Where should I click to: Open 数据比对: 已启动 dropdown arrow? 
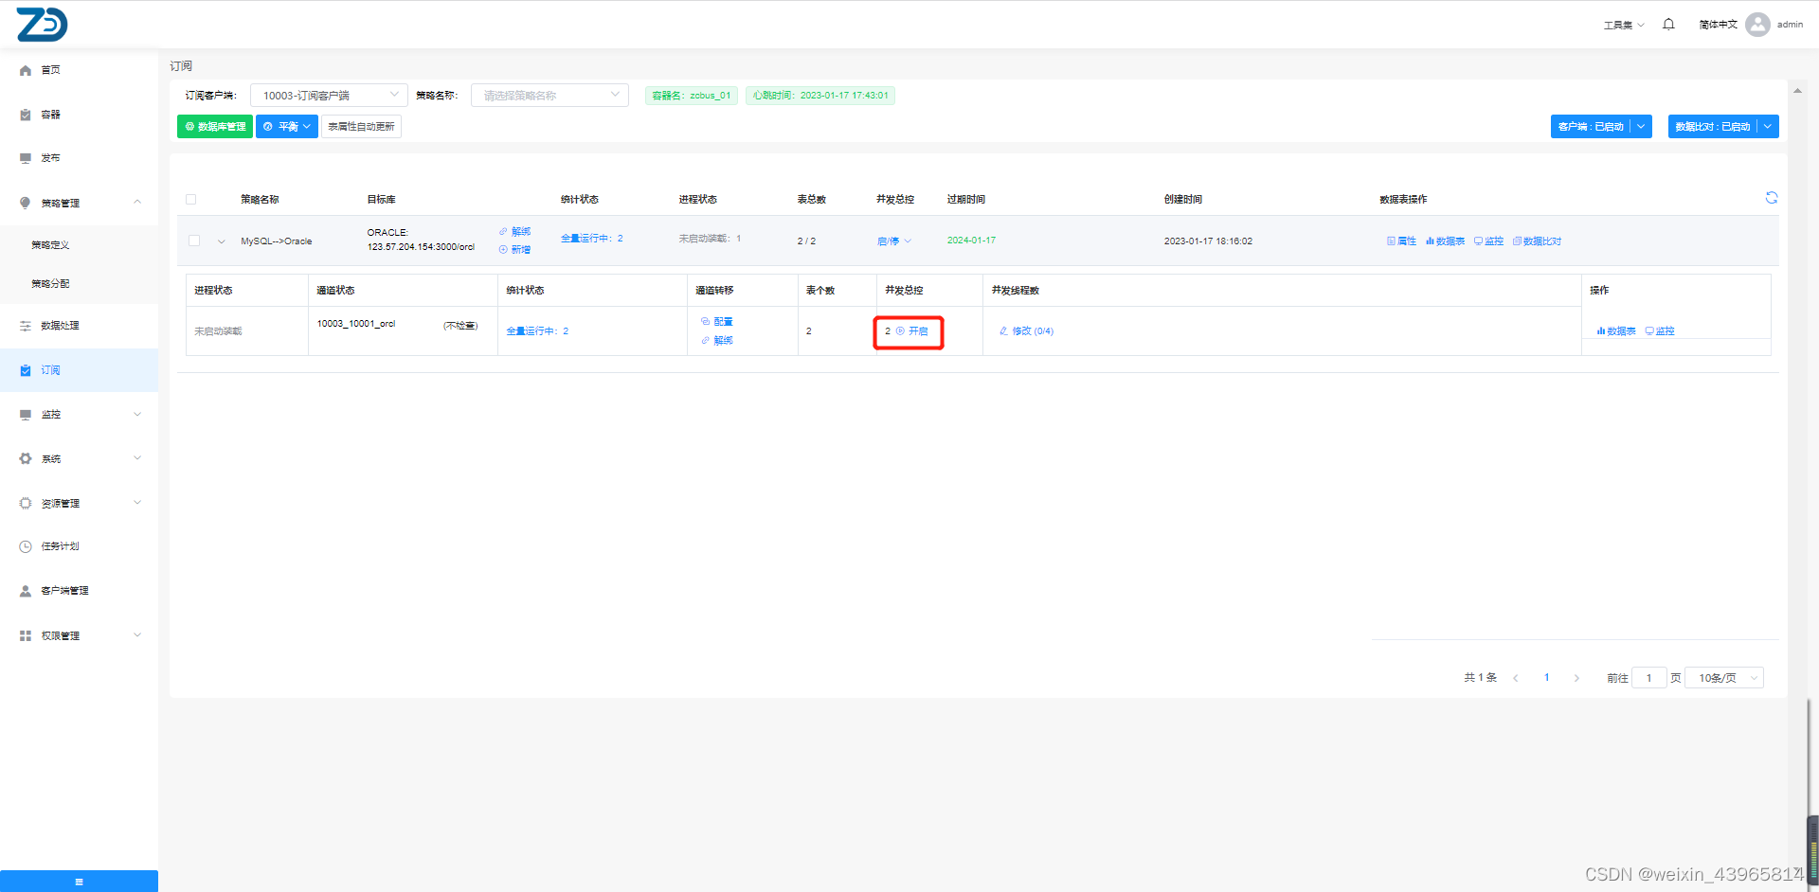point(1768,127)
